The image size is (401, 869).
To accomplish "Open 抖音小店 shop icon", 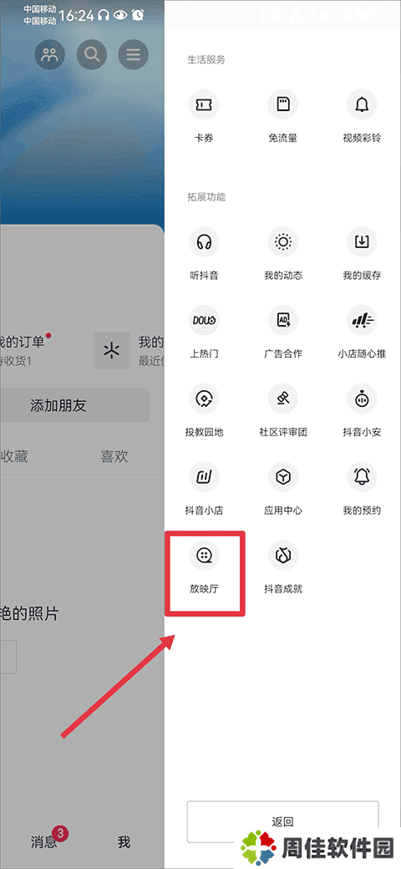I will pos(204,476).
